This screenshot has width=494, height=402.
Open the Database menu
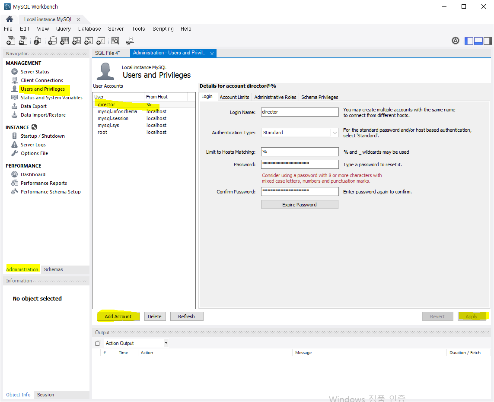click(x=89, y=29)
